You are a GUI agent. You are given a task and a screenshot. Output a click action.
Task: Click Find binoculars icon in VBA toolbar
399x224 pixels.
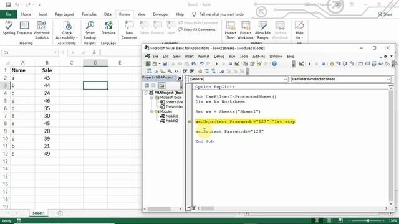(x=193, y=63)
